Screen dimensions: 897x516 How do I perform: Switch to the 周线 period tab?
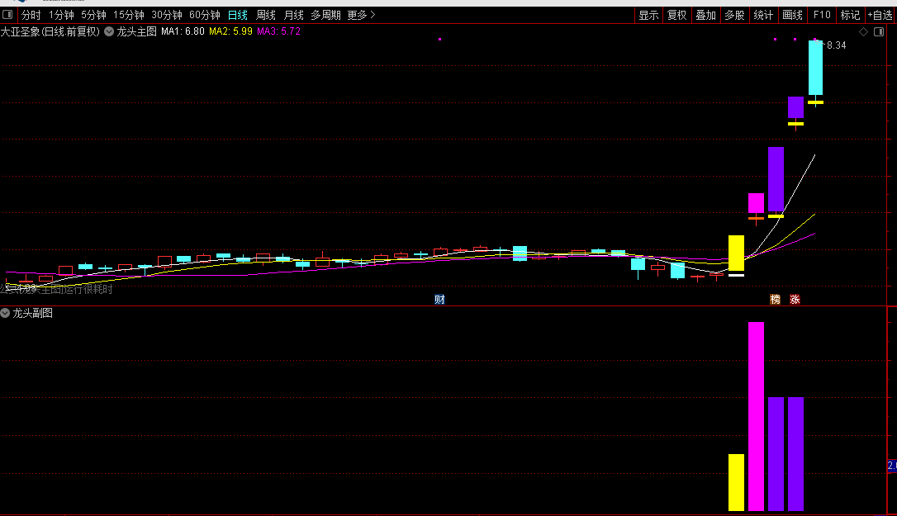[265, 15]
